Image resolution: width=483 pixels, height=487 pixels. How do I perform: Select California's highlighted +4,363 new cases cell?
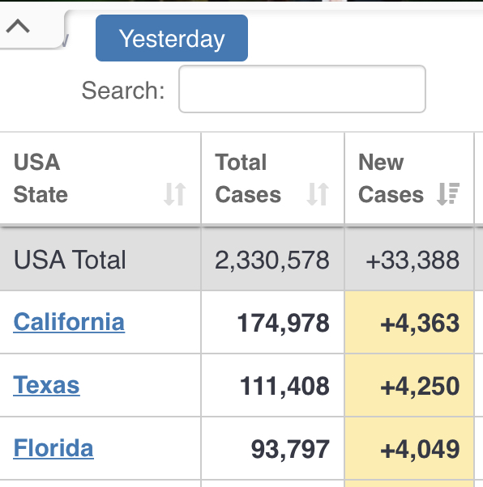point(409,323)
